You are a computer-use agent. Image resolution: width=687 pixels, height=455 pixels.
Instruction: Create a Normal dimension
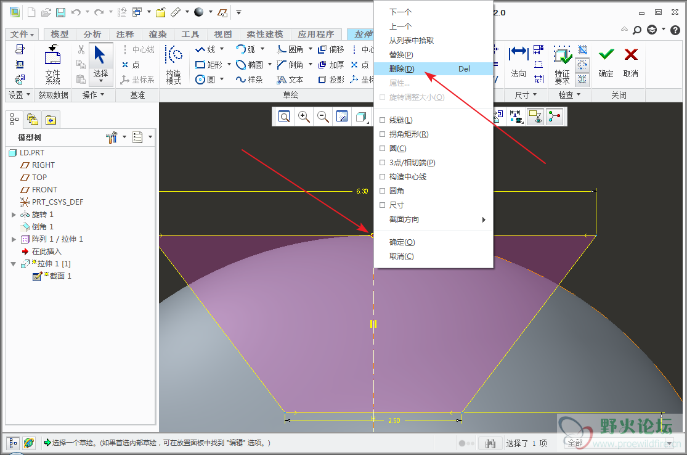[x=518, y=62]
